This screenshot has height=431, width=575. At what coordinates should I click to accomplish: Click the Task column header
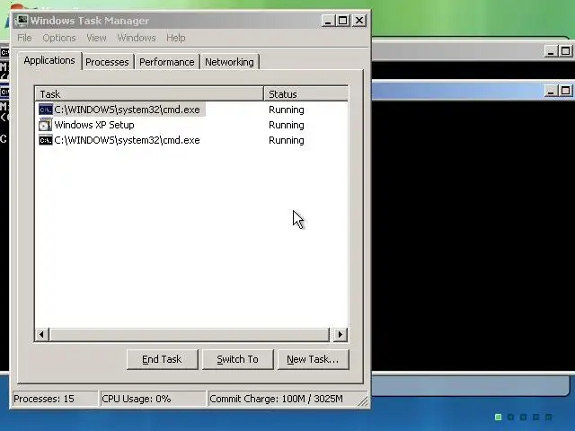click(x=150, y=94)
